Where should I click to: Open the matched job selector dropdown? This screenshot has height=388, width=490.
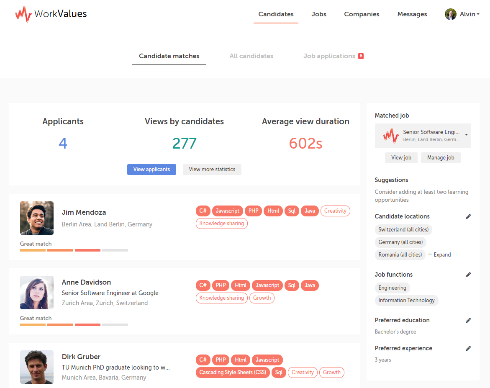point(423,136)
